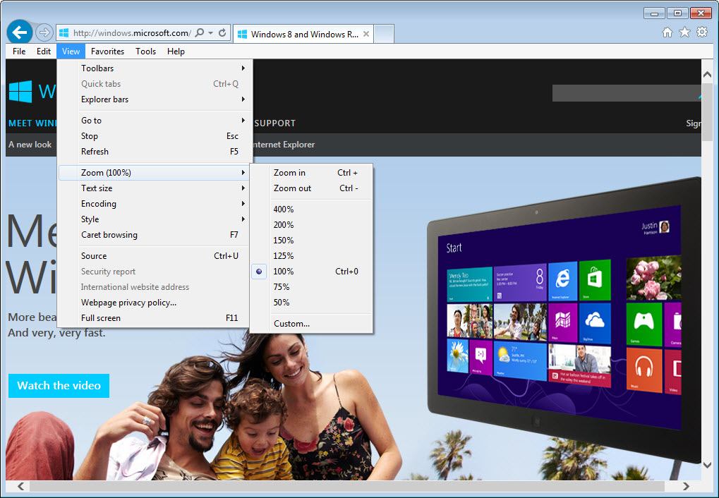Screen dimensions: 719x498
Task: Click the MEET WINDOWS navigation link
Action: [33, 123]
